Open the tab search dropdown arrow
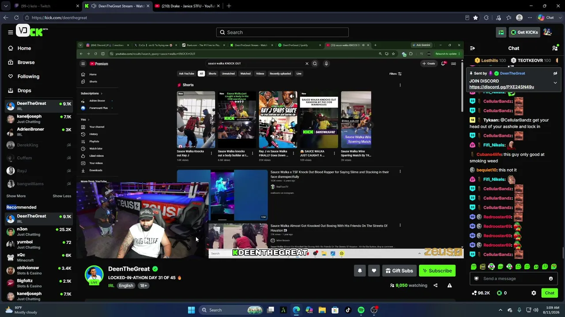Image resolution: width=565 pixels, height=317 pixels. click(5, 6)
